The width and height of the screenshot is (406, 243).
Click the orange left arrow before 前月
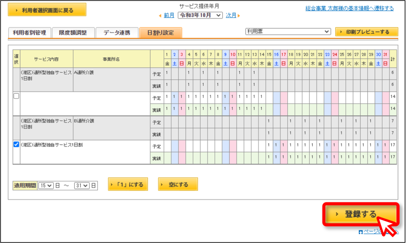point(160,16)
